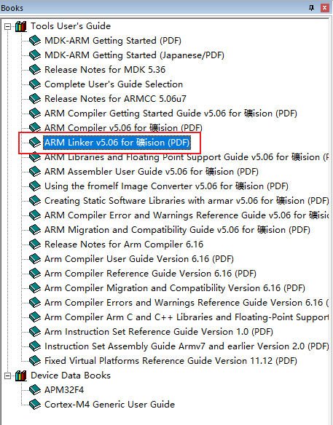Click book icon for Arm Compiler Errors and Warnings 6.16
The image size is (333, 425).
point(35,303)
